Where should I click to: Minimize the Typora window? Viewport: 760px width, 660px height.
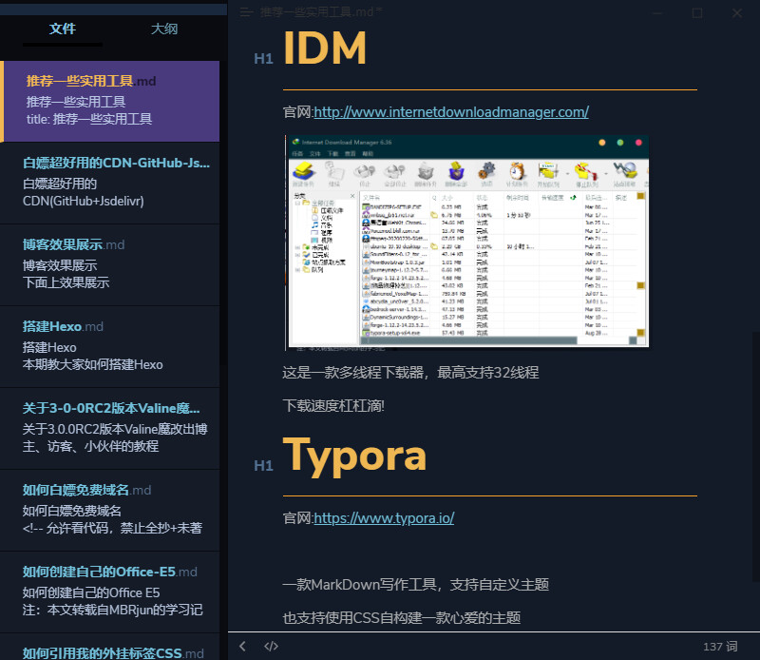(x=657, y=12)
